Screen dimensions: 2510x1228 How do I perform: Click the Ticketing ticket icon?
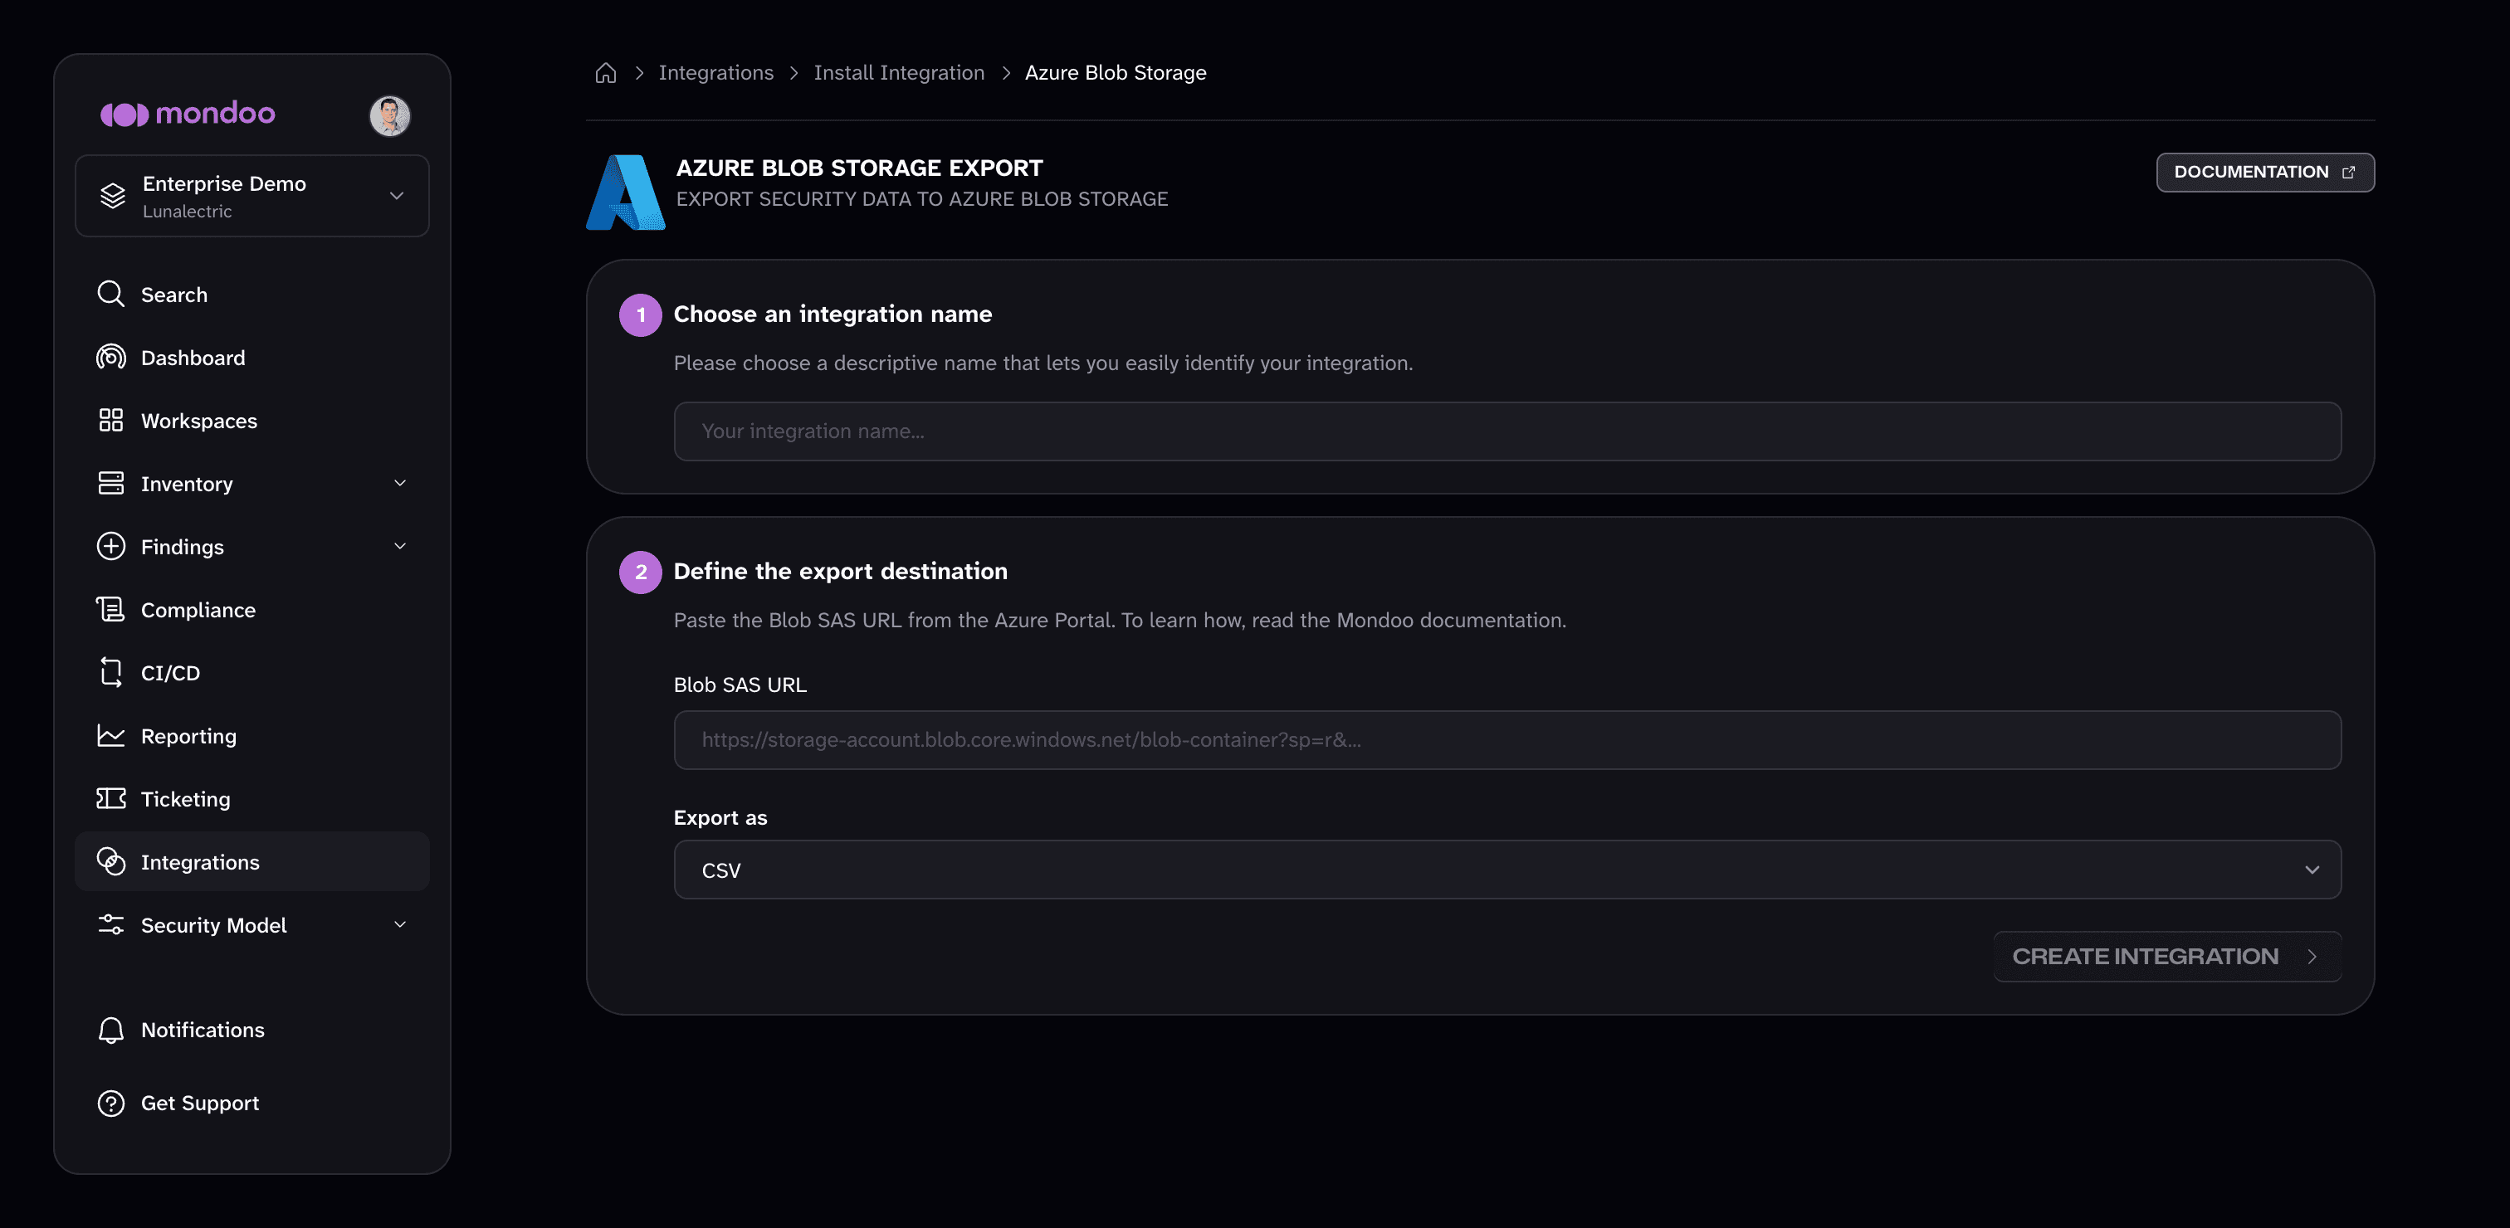point(110,798)
